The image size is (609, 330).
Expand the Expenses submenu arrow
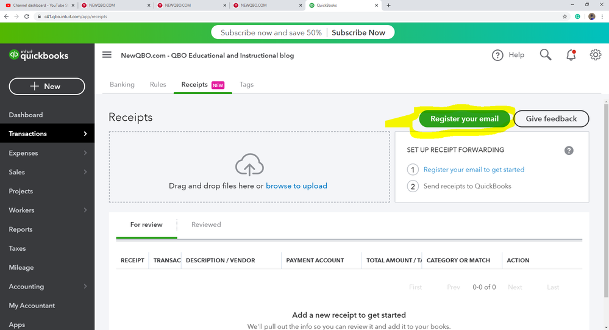[85, 153]
